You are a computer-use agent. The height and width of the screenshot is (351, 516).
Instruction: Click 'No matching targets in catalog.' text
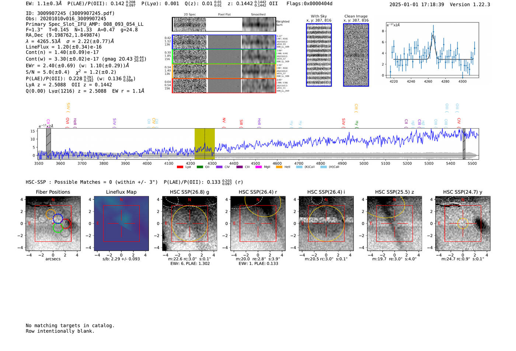70,326
